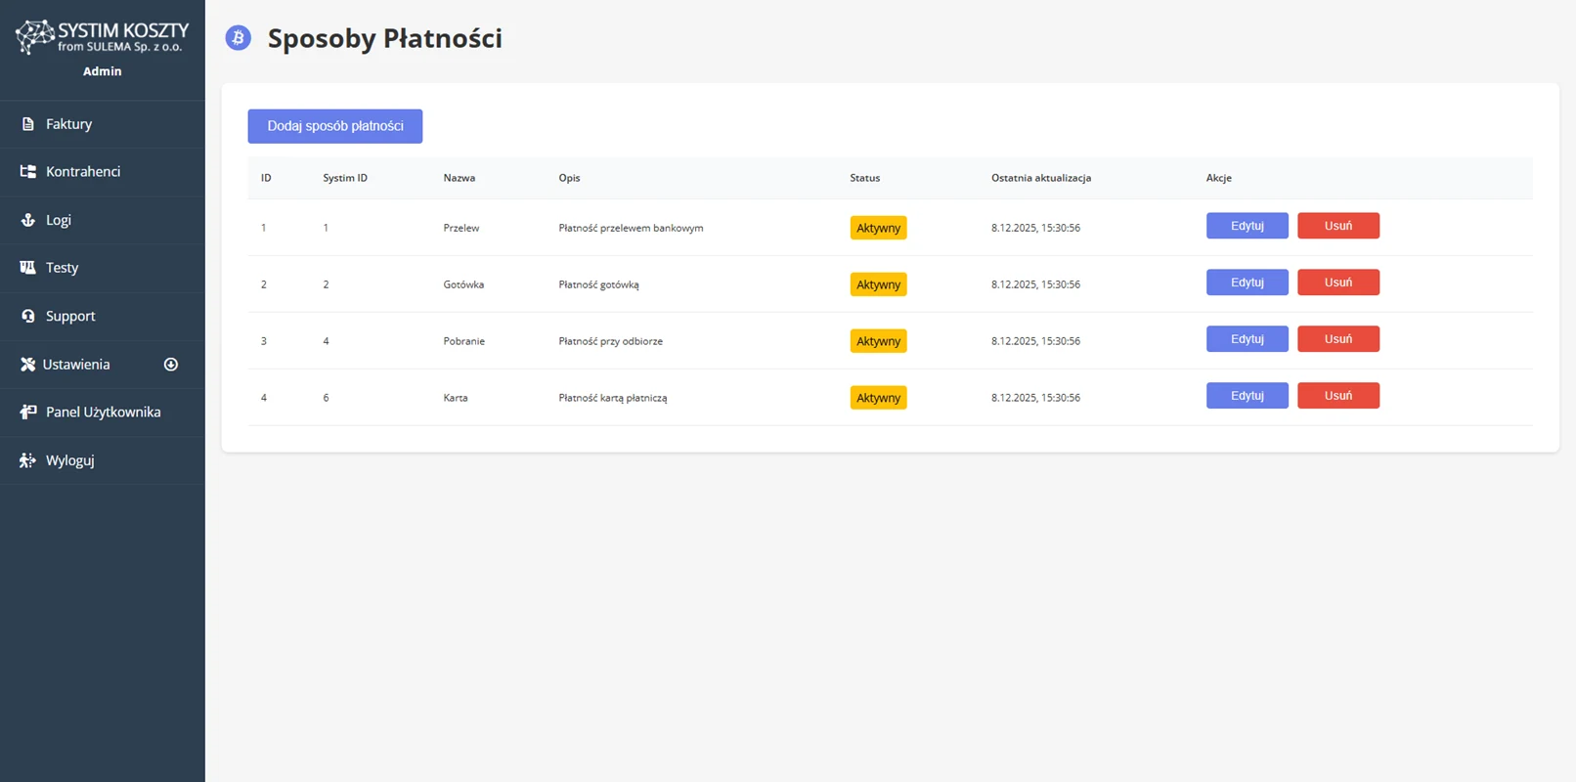1576x782 pixels.
Task: Click Aktywny status badge for Przelew
Action: click(x=878, y=228)
